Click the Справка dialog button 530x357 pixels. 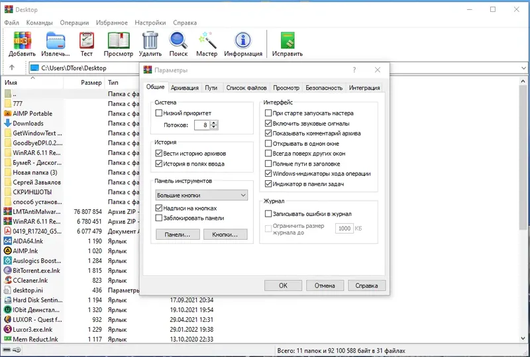(x=366, y=285)
